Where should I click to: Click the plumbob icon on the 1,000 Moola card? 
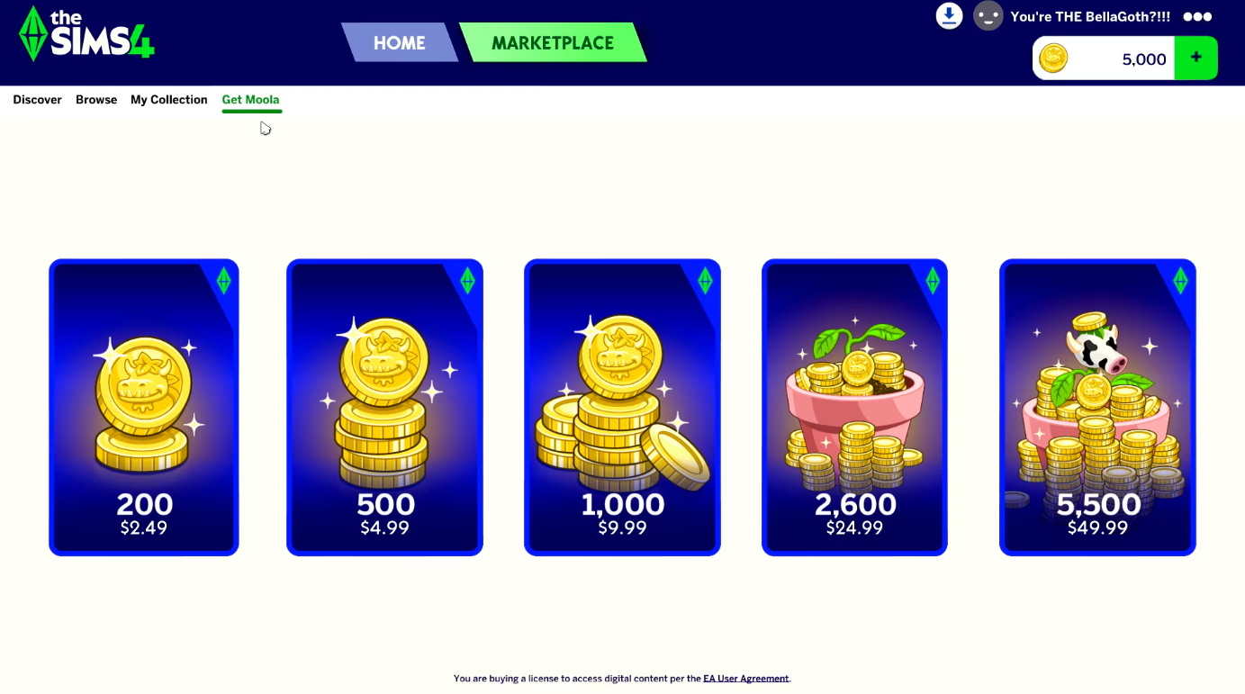pyautogui.click(x=705, y=281)
